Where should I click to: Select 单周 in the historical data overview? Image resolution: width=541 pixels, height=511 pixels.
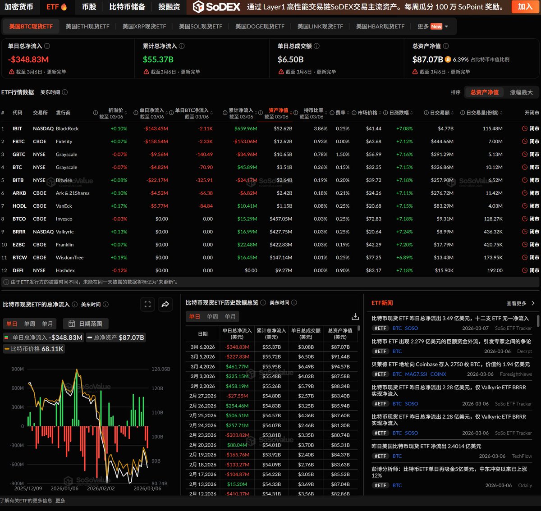[x=212, y=316]
